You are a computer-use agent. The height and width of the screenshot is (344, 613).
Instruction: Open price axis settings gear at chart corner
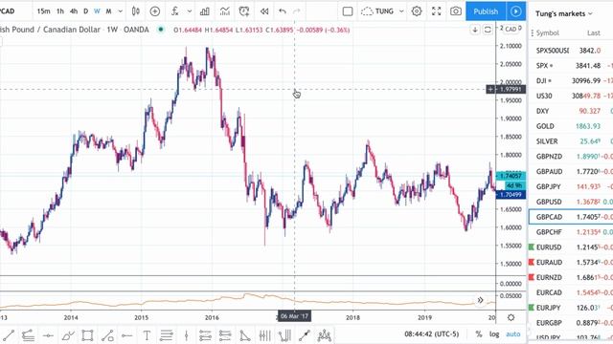point(511,317)
